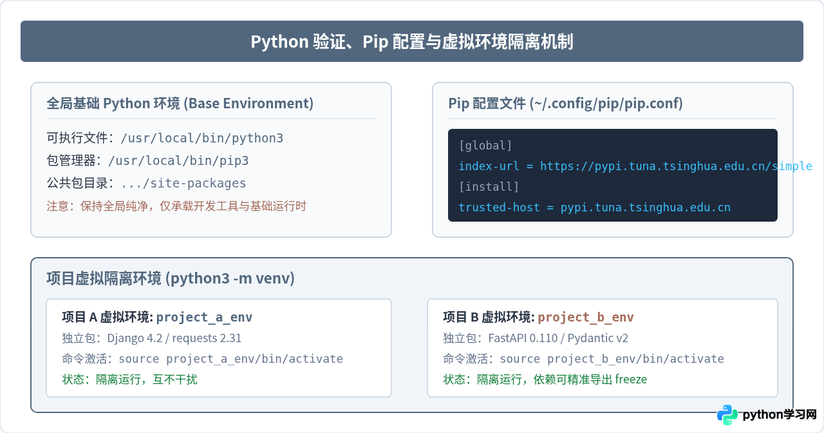This screenshot has height=433, width=824.
Task: Click '项目 B 虚拟环境: project_b_env' title
Action: [538, 317]
